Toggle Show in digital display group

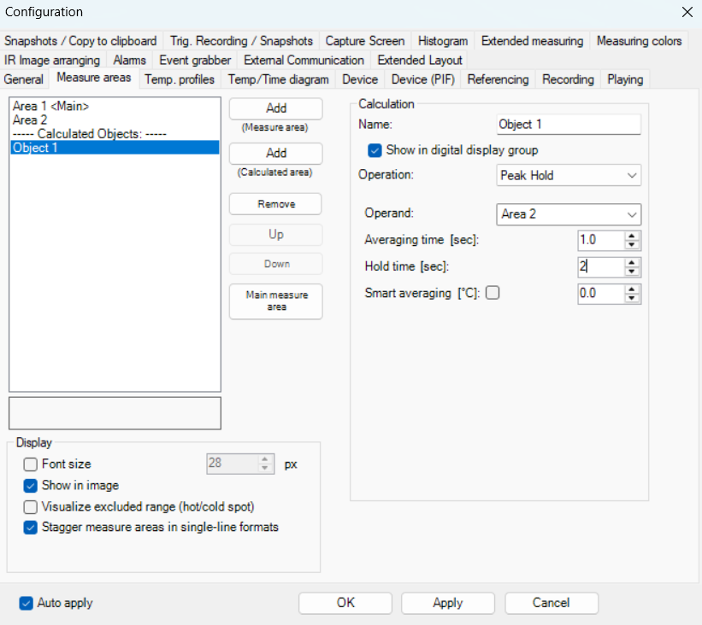coord(375,150)
